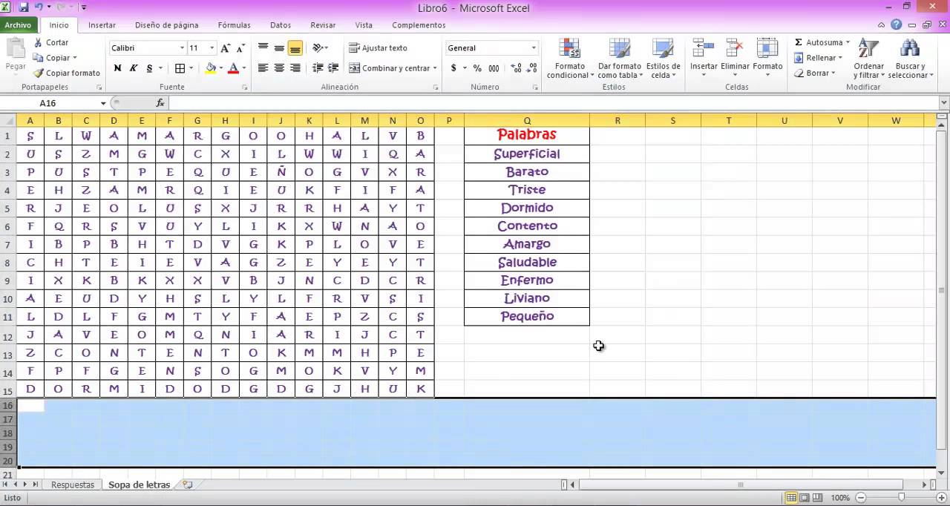This screenshot has width=950, height=506.
Task: Select the Superficial cell in column Q
Action: [527, 154]
